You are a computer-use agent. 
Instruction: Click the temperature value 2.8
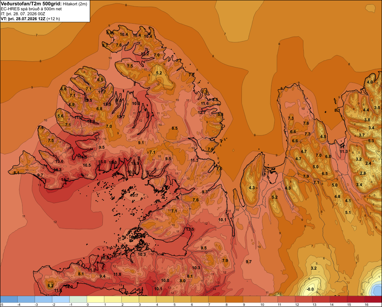coord(363,173)
